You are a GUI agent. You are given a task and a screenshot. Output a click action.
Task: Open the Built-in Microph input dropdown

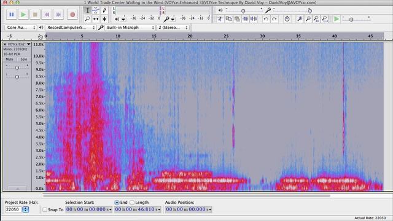(x=130, y=28)
